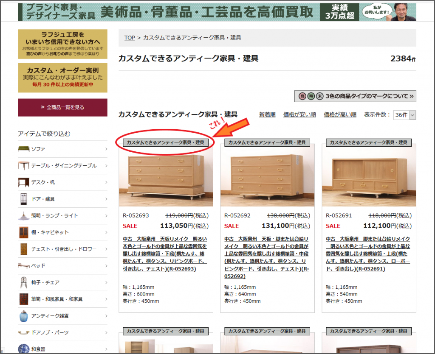Click the chair icon in the sidebar

tap(24, 282)
